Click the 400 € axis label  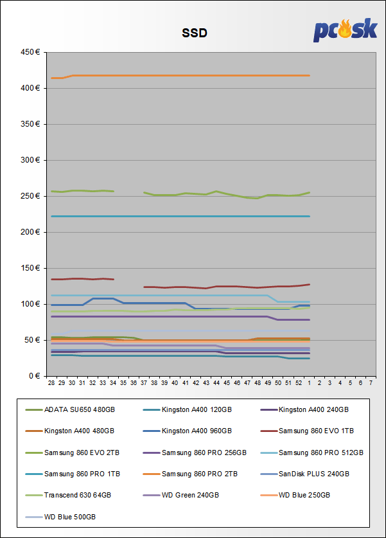point(30,88)
